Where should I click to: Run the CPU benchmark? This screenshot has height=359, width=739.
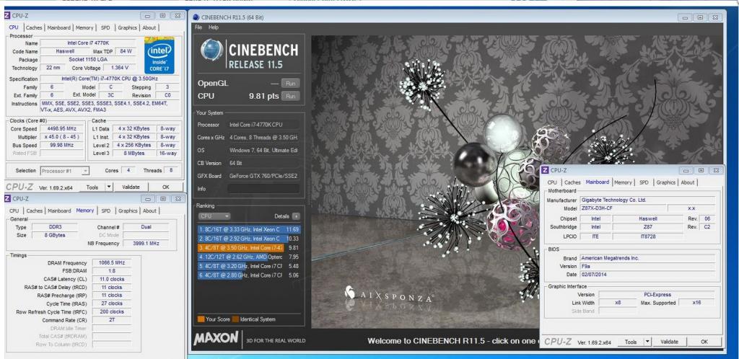point(290,96)
